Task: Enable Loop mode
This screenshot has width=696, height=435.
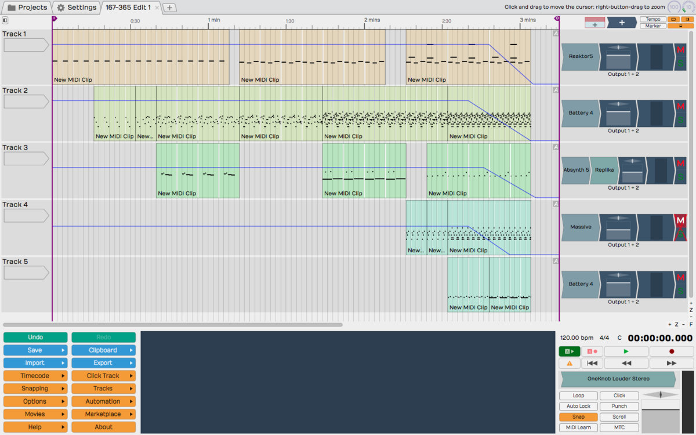Action: point(578,396)
